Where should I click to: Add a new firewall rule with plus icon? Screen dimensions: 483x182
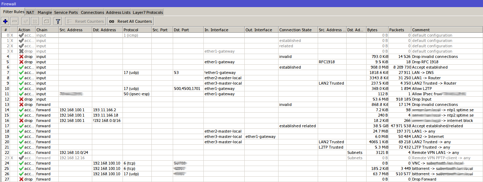[5, 21]
